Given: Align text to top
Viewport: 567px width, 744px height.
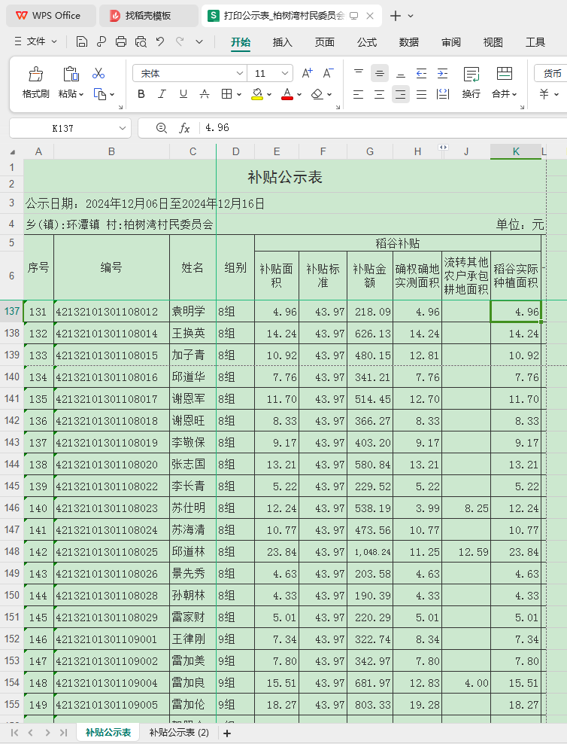Looking at the screenshot, I should (359, 73).
